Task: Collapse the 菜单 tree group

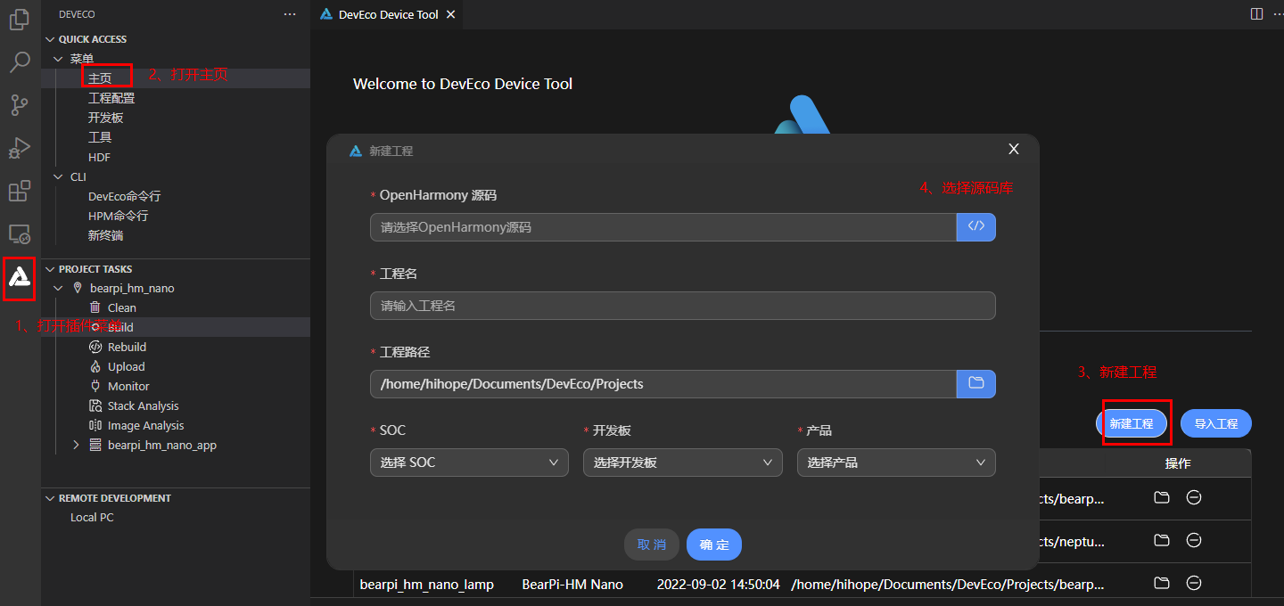Action: [x=59, y=59]
